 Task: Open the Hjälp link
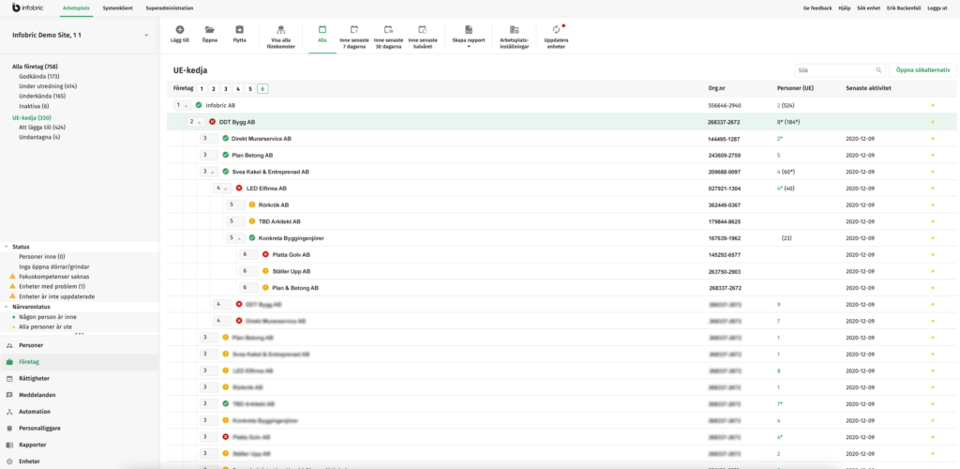pyautogui.click(x=845, y=8)
